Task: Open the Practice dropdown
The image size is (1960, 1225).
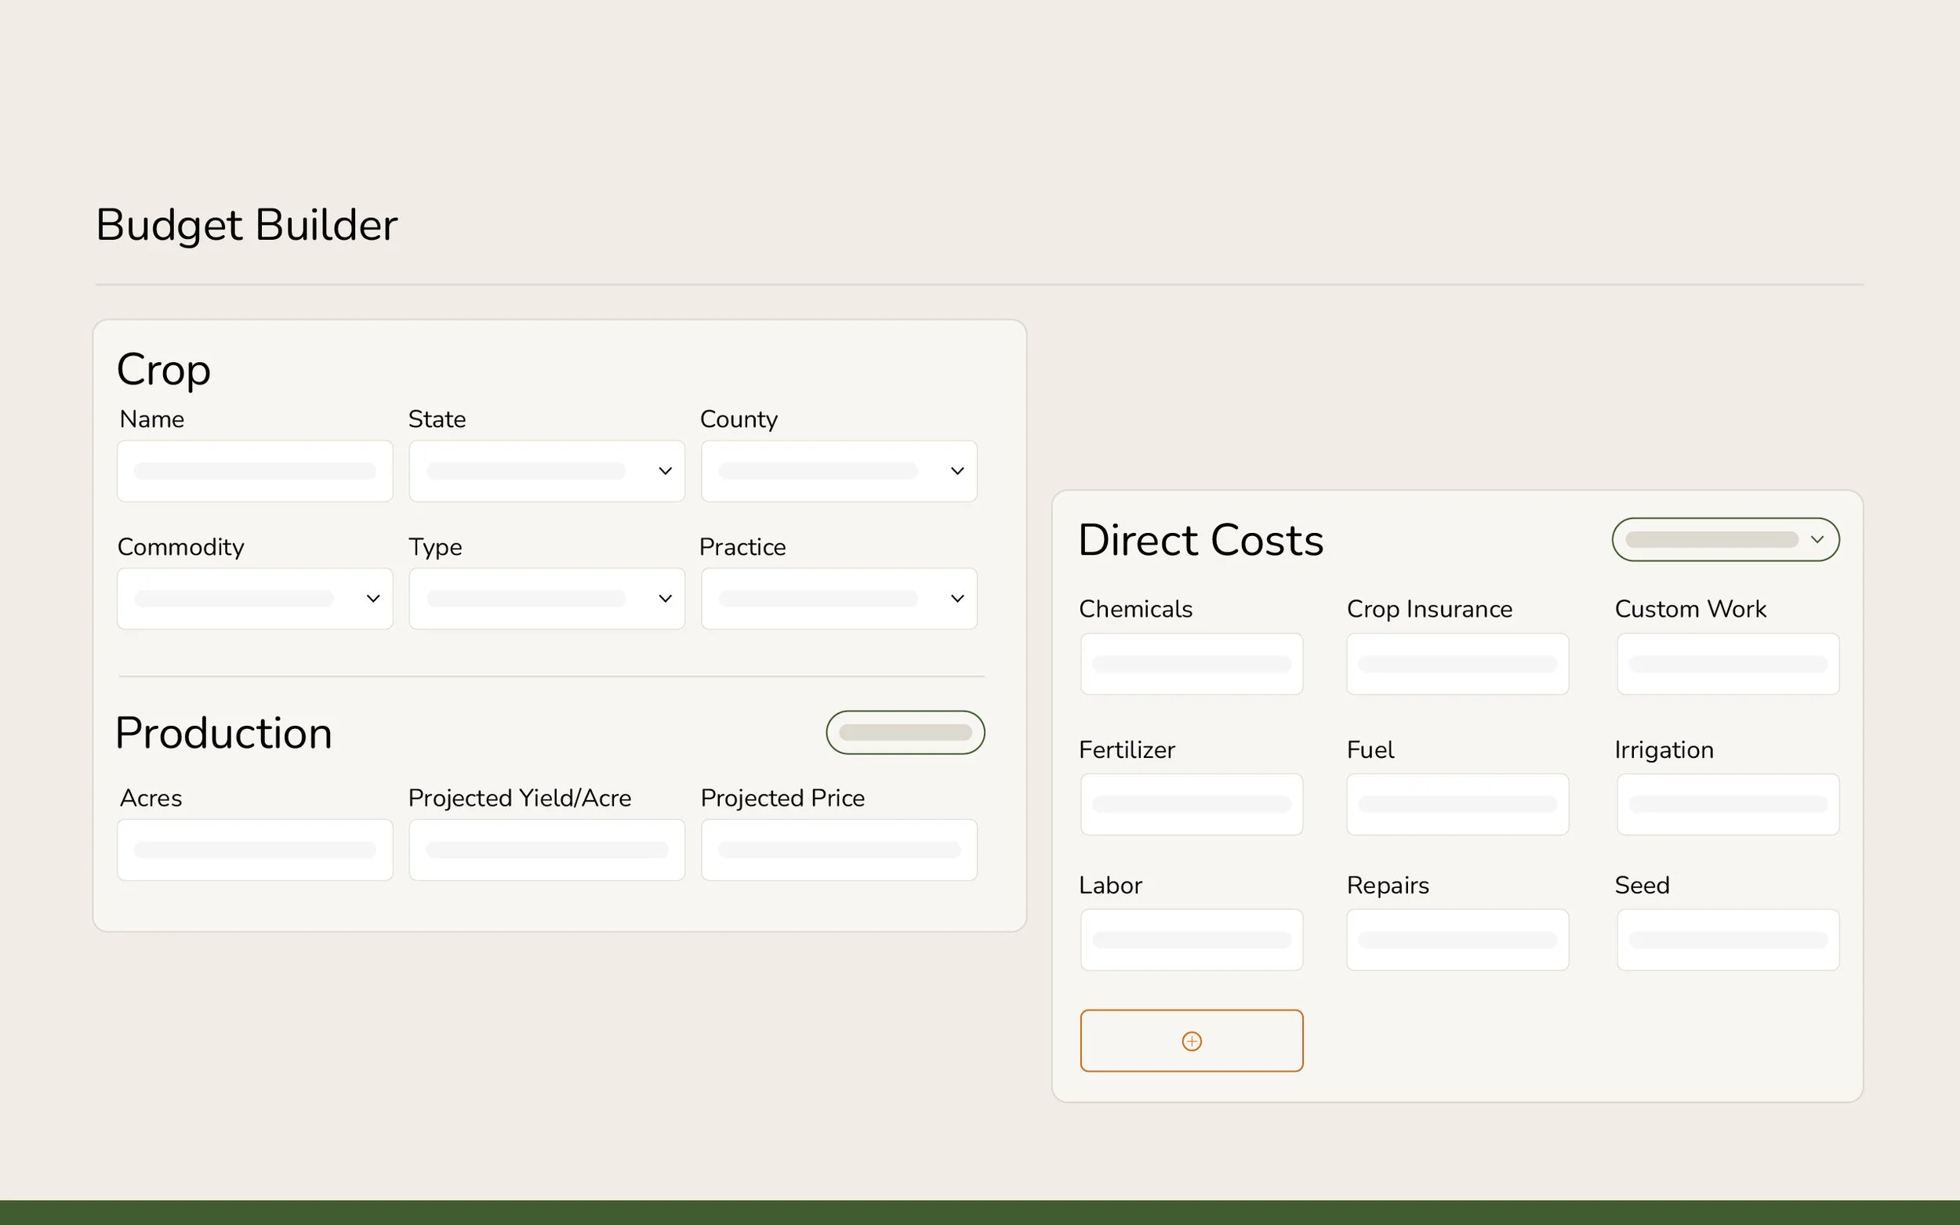Action: point(839,599)
